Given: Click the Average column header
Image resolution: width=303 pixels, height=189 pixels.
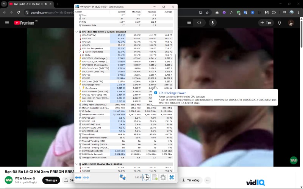Looking at the screenshot, I should [165, 12].
